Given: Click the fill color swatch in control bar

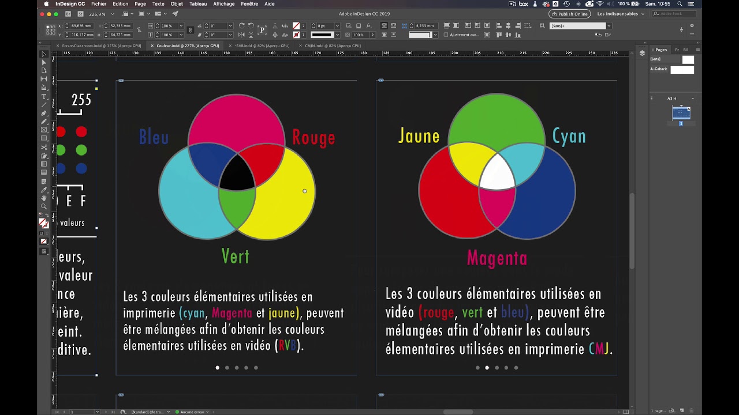Looking at the screenshot, I should 296,26.
